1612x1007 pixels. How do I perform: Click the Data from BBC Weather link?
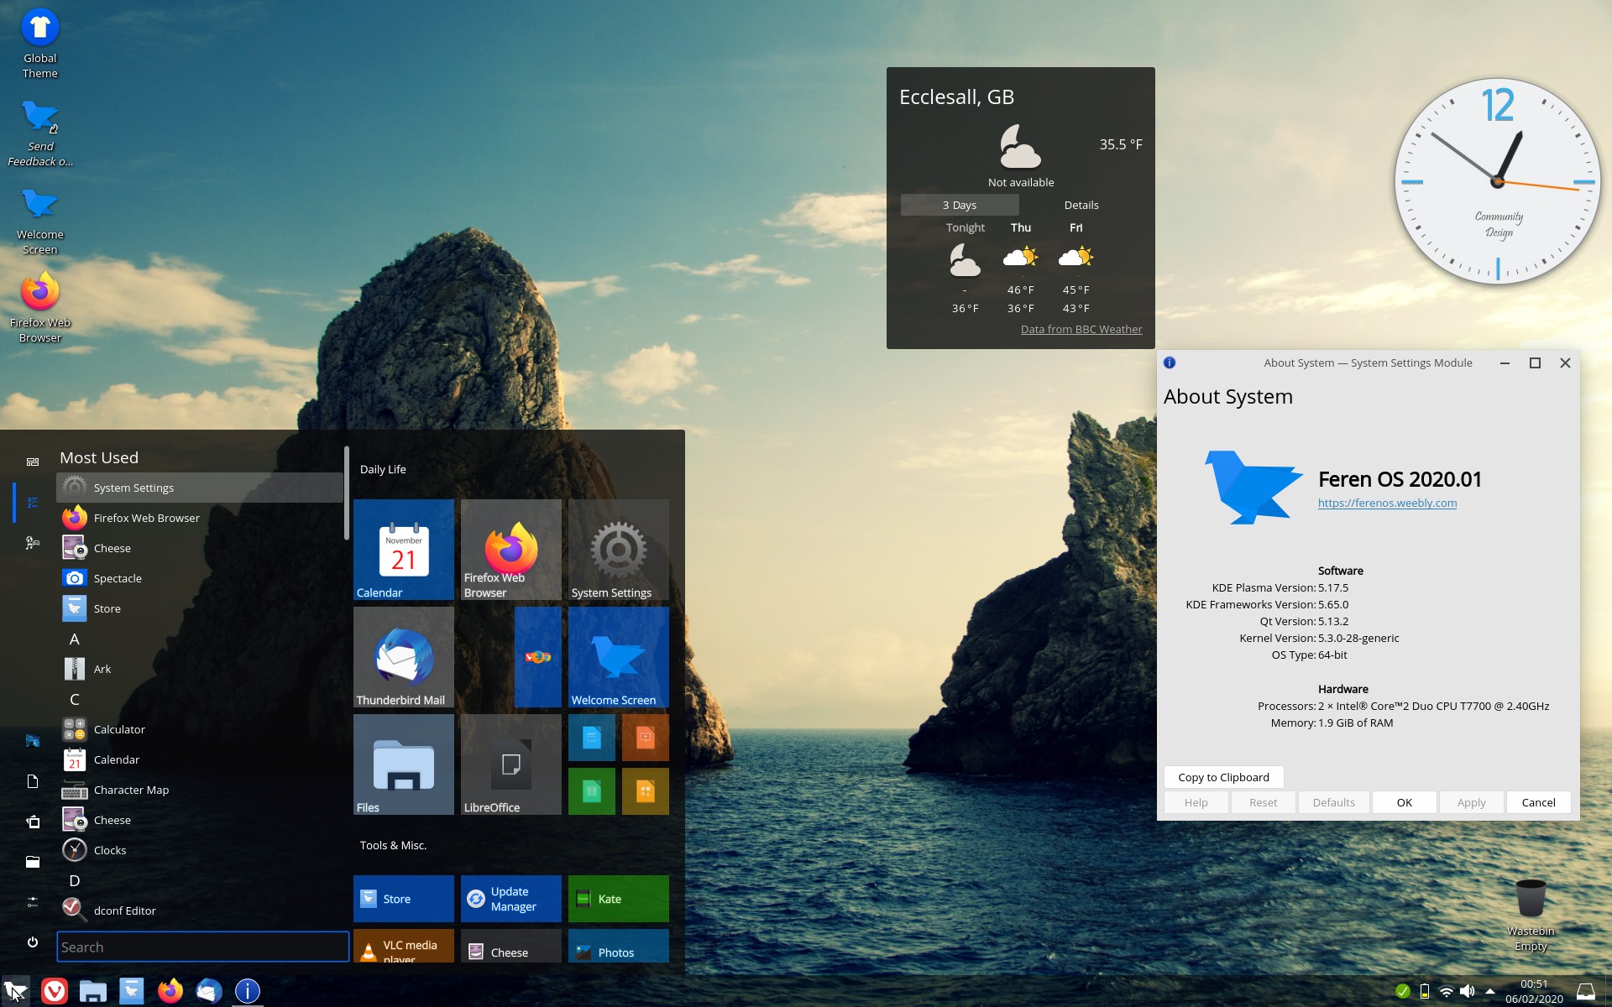coord(1081,329)
